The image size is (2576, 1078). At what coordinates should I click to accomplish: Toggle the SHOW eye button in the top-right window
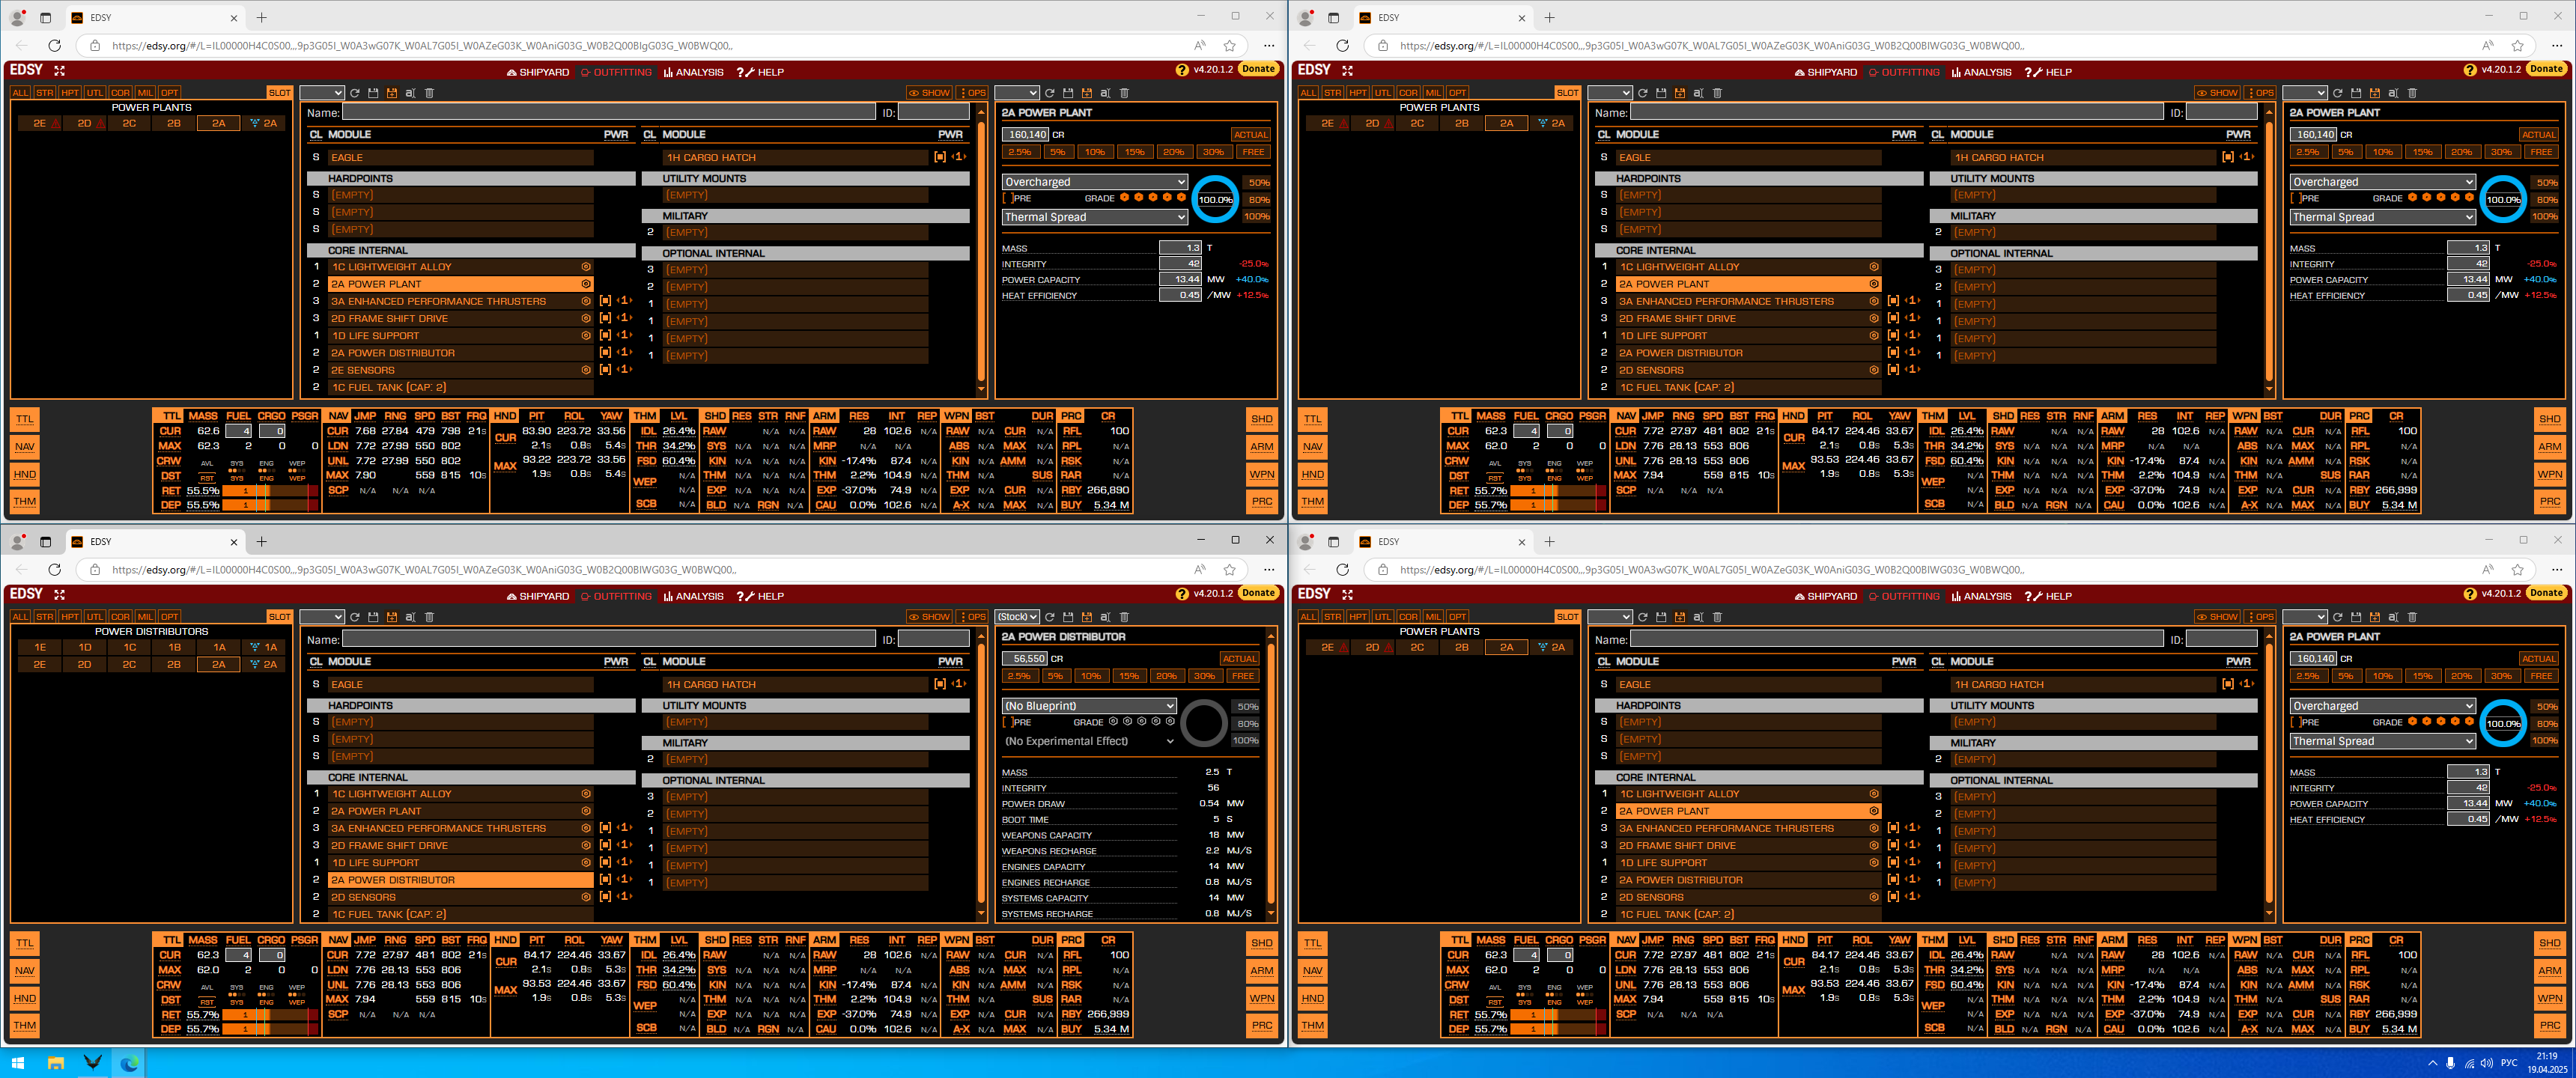tap(2216, 93)
